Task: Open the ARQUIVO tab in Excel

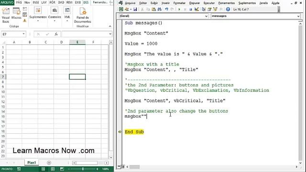Action: pos(7,2)
